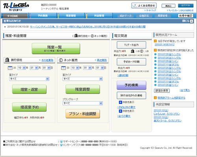Click the phone icon beside サポートセンター
The height and width of the screenshot is (157, 197).
(61, 142)
